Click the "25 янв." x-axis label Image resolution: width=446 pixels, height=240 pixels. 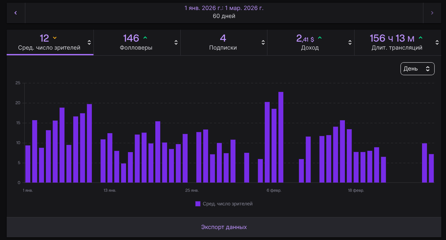(x=192, y=190)
